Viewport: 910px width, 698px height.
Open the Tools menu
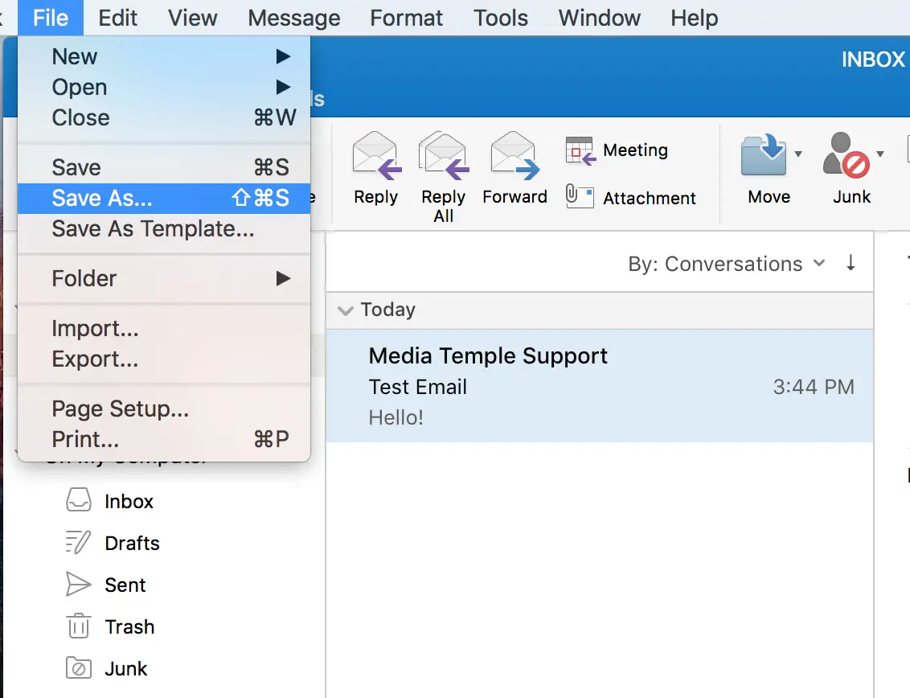pyautogui.click(x=500, y=18)
